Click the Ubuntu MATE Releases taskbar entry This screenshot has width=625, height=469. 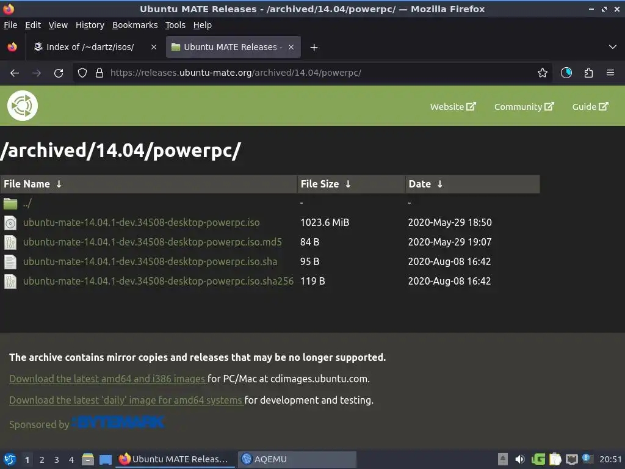175,459
